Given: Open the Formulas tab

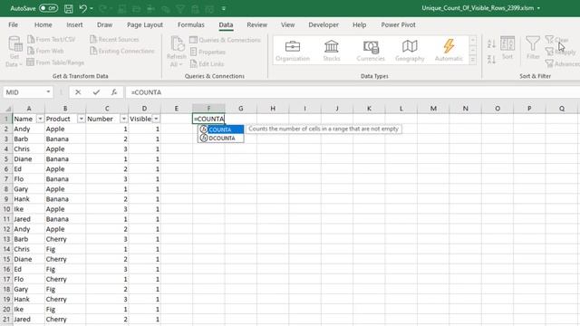Looking at the screenshot, I should [x=191, y=24].
